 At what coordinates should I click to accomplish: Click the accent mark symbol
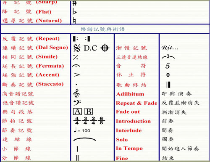(77, 75)
